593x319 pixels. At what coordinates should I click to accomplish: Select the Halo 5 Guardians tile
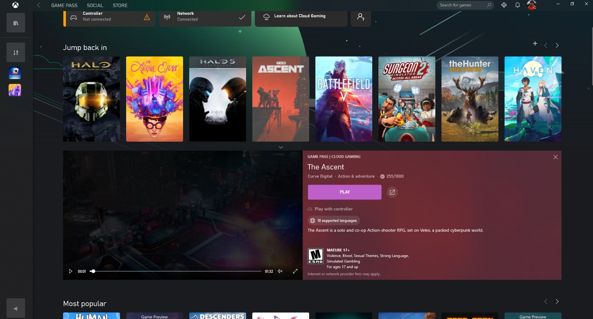pos(218,99)
